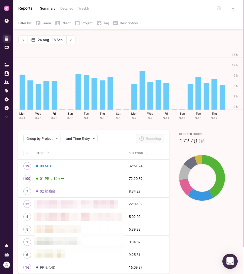
Task: Open Group by Project dropdown
Action: pyautogui.click(x=42, y=139)
